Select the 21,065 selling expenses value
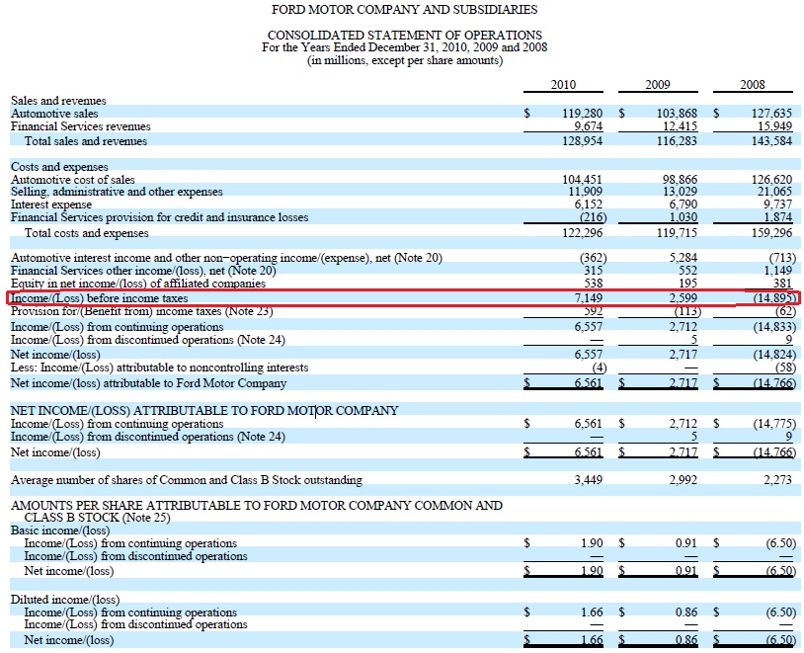Image resolution: width=804 pixels, height=653 pixels. 774,192
